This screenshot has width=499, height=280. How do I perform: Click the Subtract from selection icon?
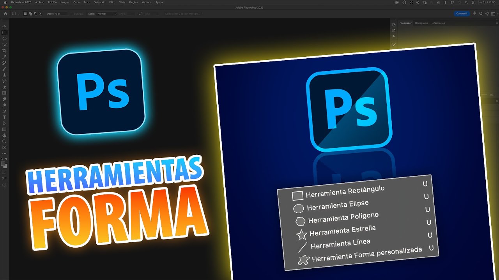[35, 14]
